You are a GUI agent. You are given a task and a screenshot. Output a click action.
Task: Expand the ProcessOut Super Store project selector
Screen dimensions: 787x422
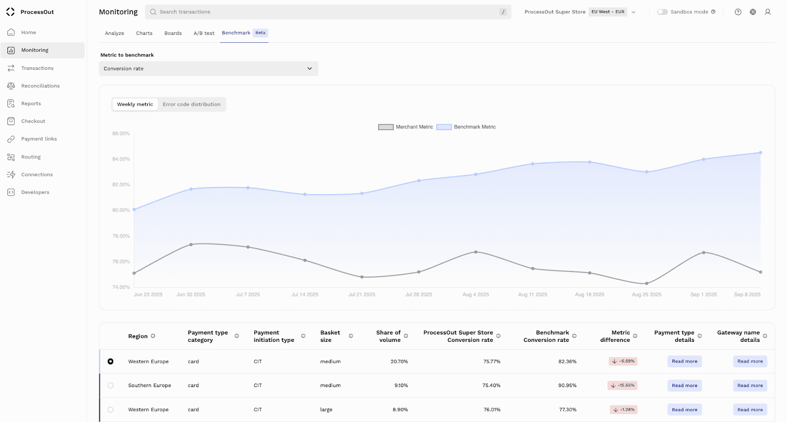pyautogui.click(x=633, y=12)
